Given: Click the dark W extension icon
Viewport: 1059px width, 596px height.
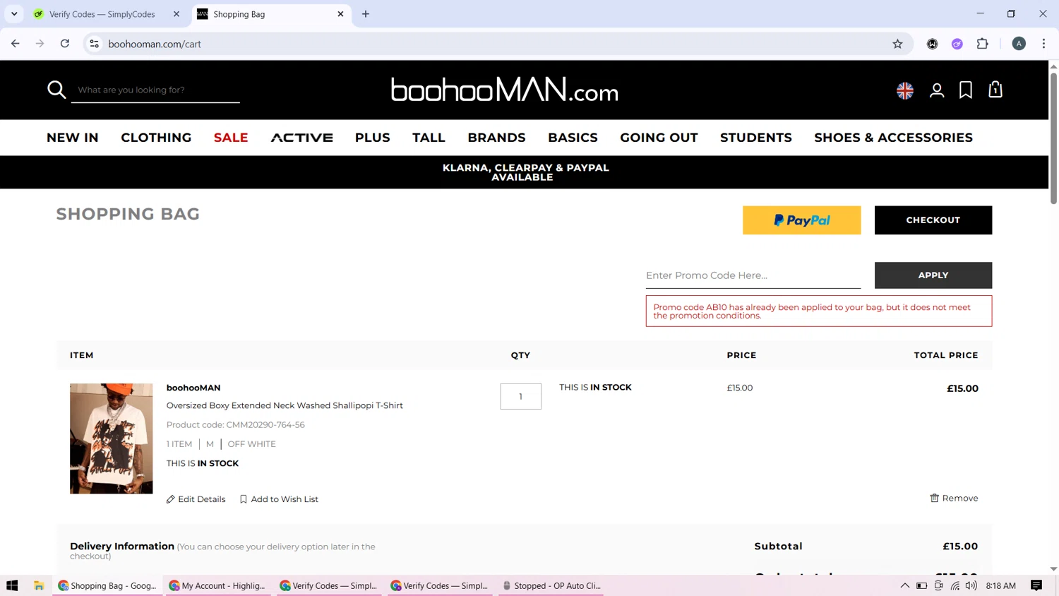Looking at the screenshot, I should click(933, 44).
